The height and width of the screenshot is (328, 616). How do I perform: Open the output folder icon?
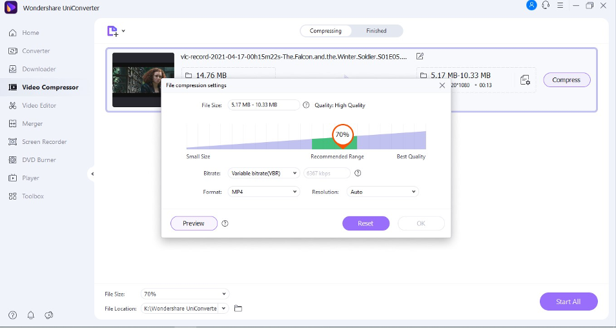238,309
